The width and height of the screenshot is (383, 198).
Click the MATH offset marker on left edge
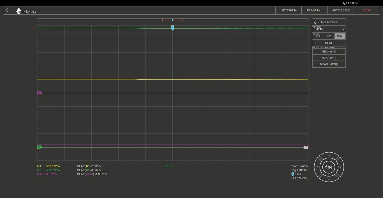tap(40, 93)
